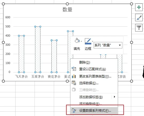Click the bottom-left chart resize handle
The image size is (144, 116).
tap(3, 81)
